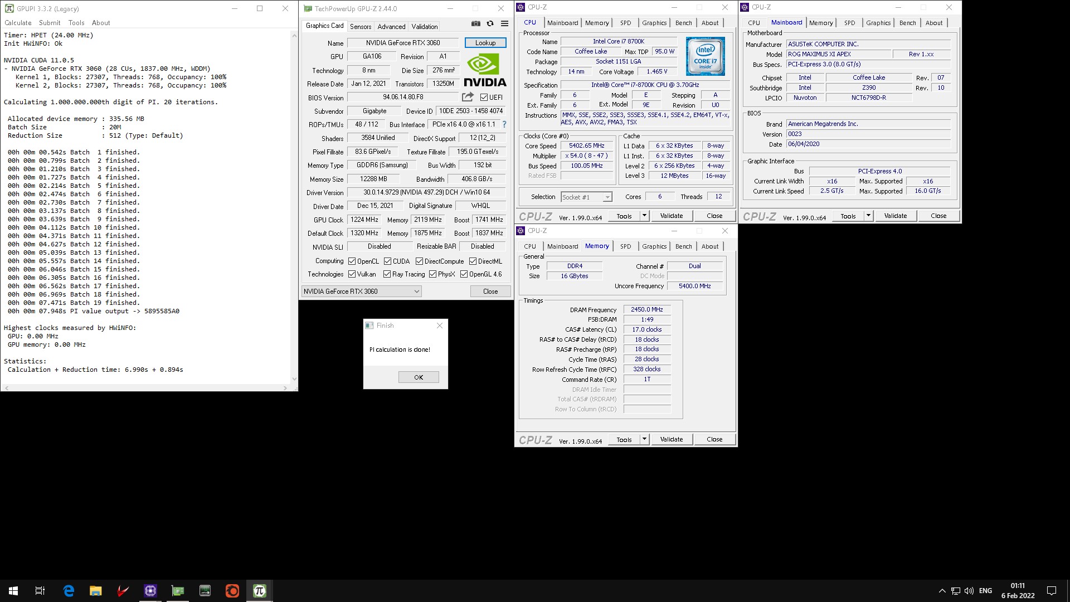The image size is (1070, 602).
Task: Click the Lookup button in GPU-Z
Action: [x=485, y=43]
